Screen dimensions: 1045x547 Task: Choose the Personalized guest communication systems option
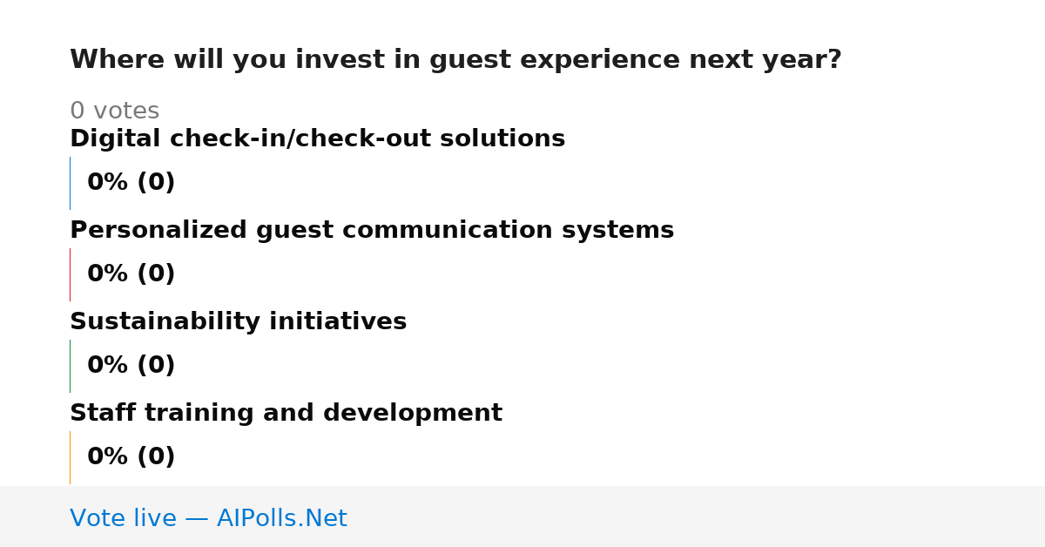[x=372, y=230]
